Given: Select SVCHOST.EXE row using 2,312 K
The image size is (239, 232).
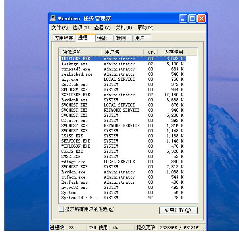Looking at the screenshot, I should click(x=123, y=167).
